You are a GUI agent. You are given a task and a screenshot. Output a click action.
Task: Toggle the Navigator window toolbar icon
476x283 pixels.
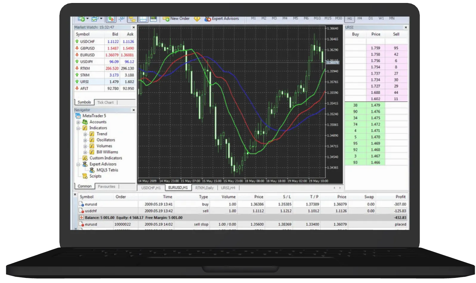click(132, 19)
